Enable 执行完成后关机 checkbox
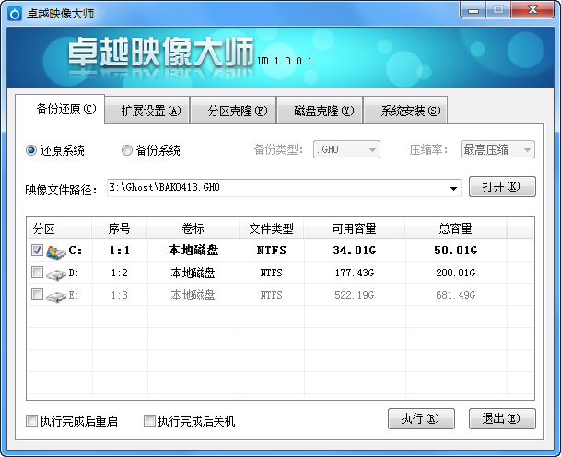The width and height of the screenshot is (561, 457). 149,421
